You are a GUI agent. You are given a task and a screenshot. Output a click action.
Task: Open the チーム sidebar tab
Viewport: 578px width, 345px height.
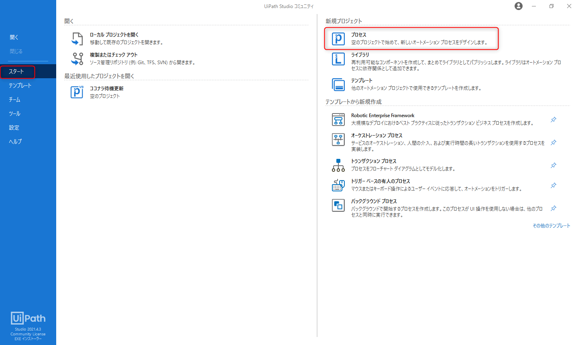(x=28, y=99)
